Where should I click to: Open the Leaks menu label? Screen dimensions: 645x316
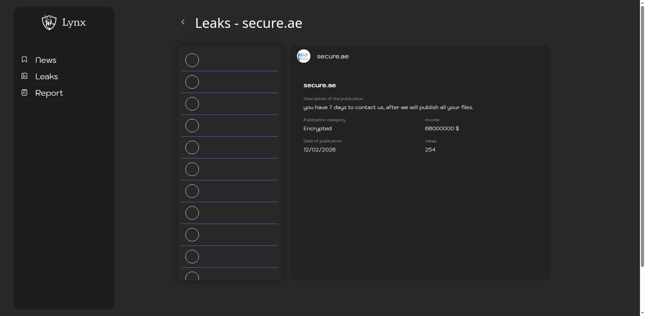pyautogui.click(x=47, y=77)
